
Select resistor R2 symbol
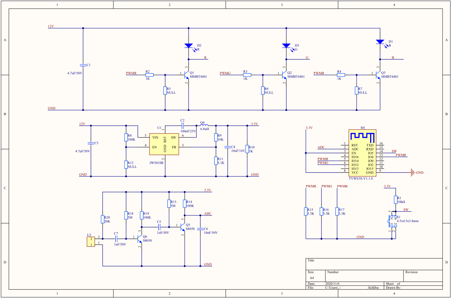point(149,75)
